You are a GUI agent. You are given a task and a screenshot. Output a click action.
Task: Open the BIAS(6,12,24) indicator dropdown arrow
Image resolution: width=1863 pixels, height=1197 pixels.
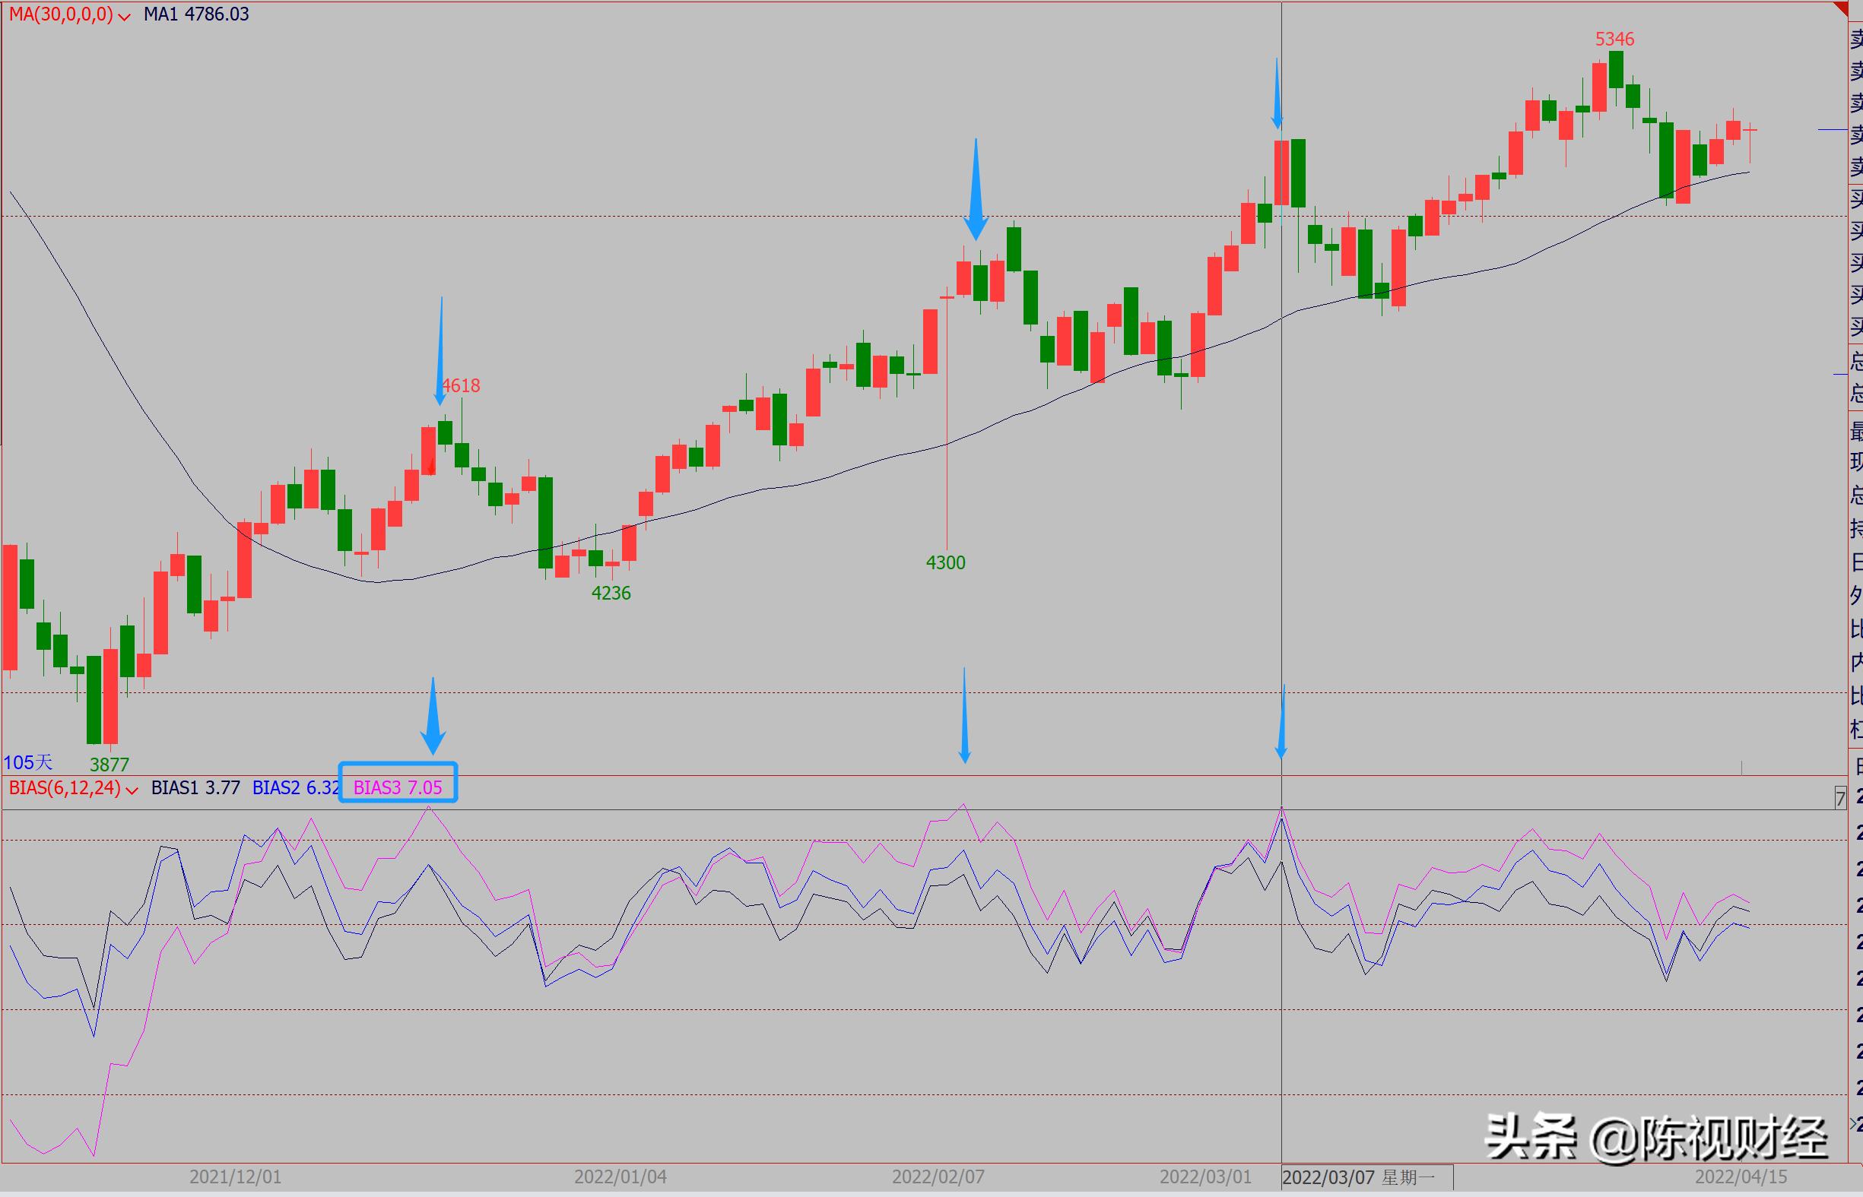[x=132, y=790]
